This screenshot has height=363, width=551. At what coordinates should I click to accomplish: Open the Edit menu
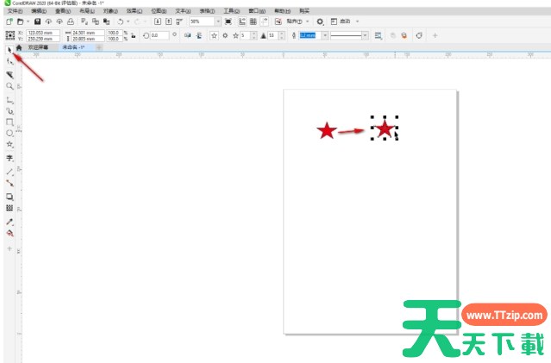pos(39,11)
